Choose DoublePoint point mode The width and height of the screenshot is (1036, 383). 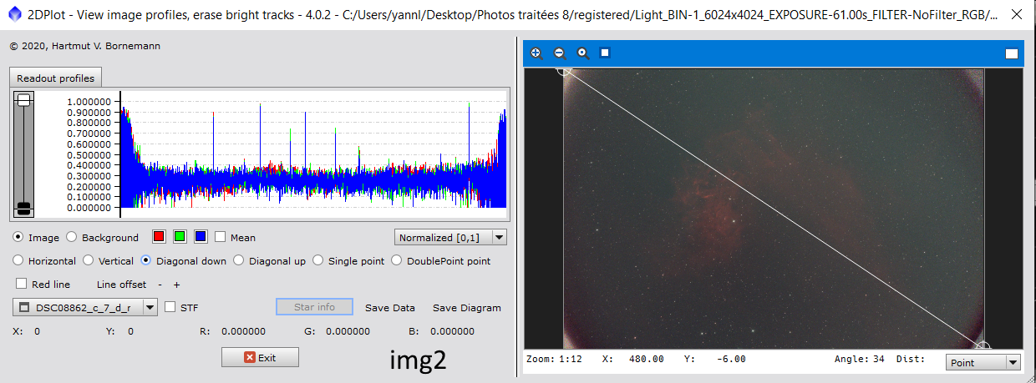tap(397, 261)
